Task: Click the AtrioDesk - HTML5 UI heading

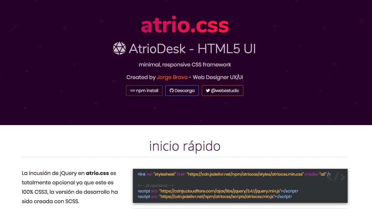Action: point(192,49)
